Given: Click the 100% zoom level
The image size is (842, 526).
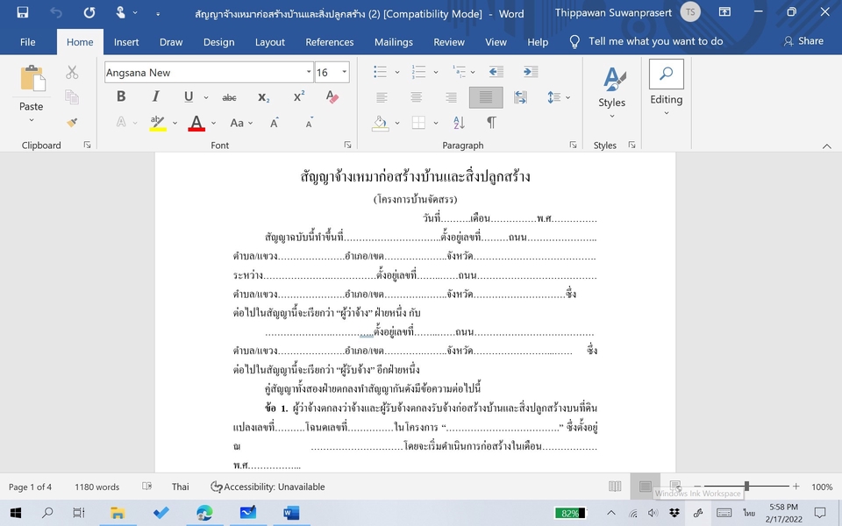Looking at the screenshot, I should (822, 487).
